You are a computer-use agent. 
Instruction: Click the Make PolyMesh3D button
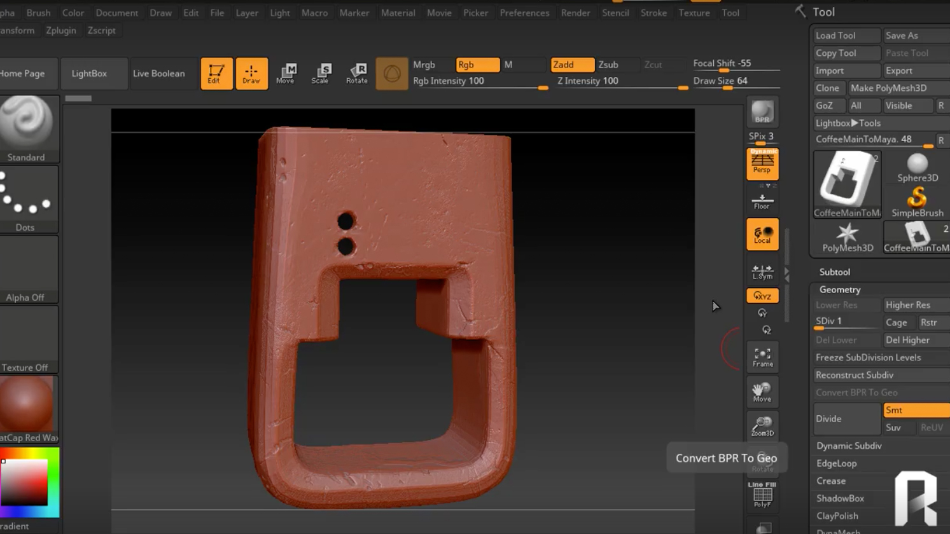(x=888, y=88)
